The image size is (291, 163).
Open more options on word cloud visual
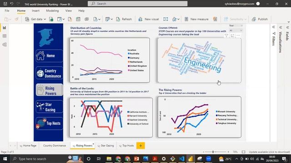click(238, 36)
